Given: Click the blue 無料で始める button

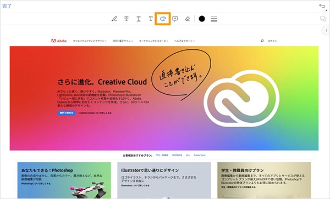Looking at the screenshot, I should [67, 113].
